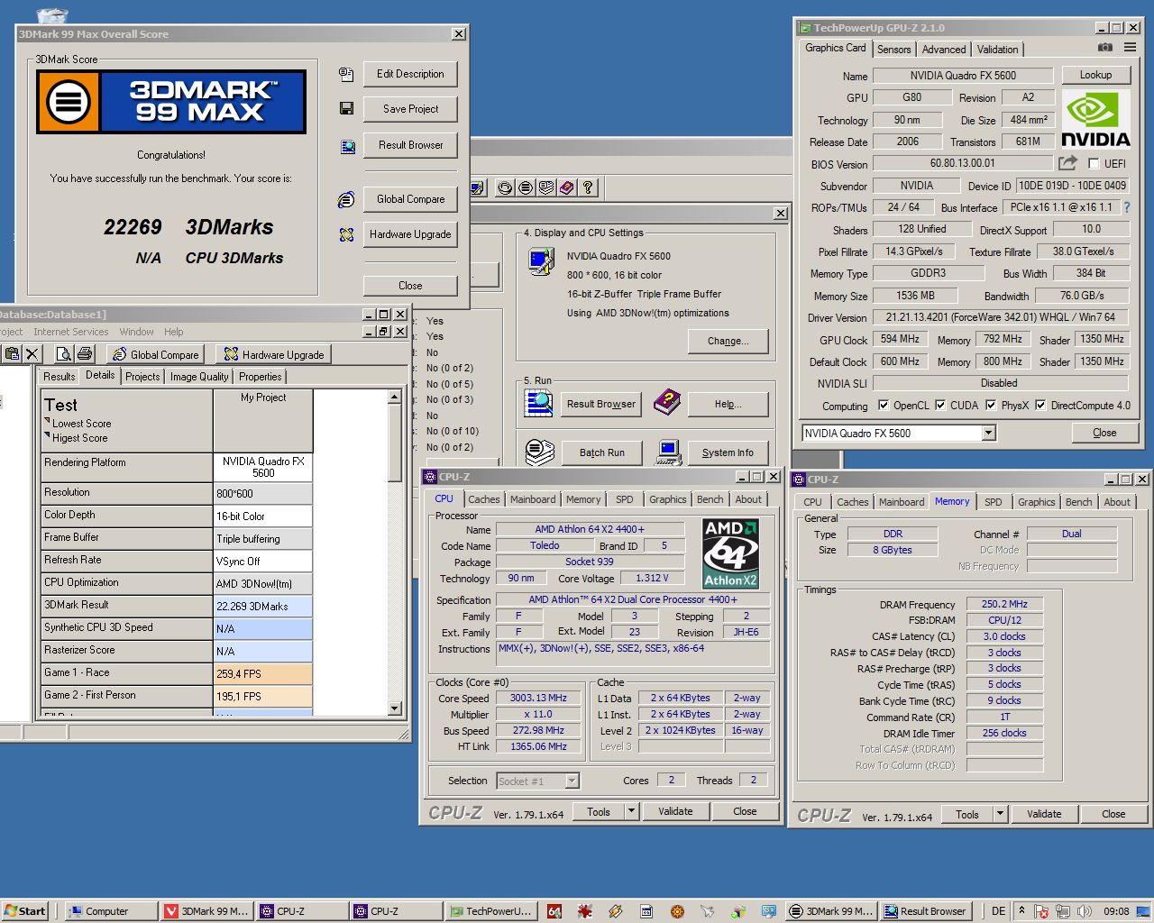Click the Global Compare globe icon in score dialog

(x=346, y=199)
